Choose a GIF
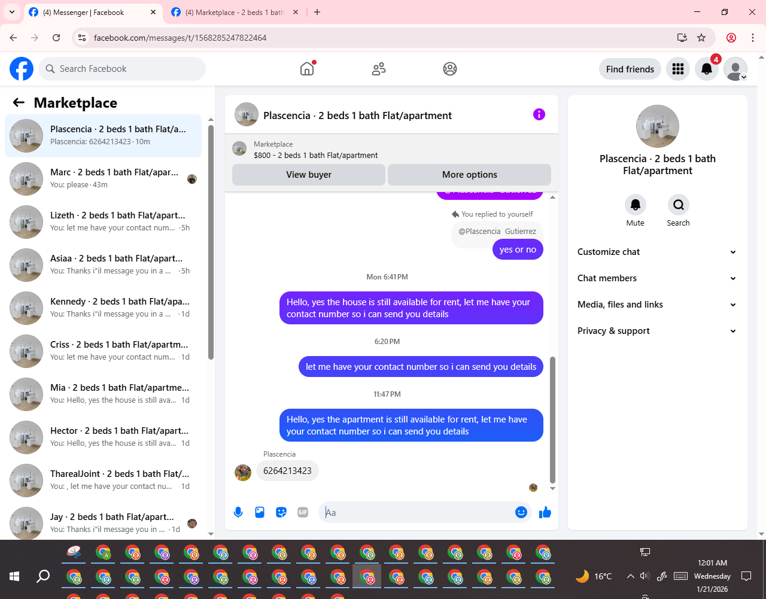The height and width of the screenshot is (599, 766). coord(303,512)
